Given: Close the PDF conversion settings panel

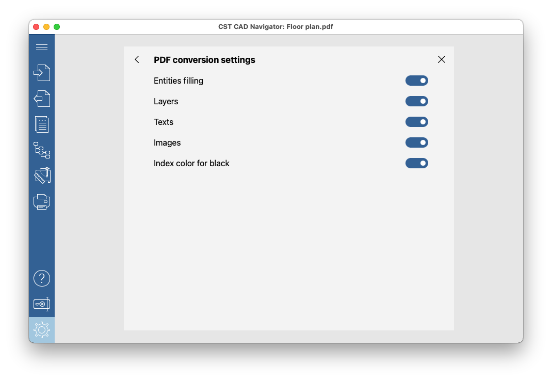Looking at the screenshot, I should 442,59.
